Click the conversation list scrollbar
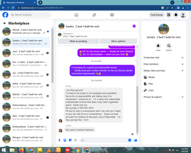 (52, 55)
